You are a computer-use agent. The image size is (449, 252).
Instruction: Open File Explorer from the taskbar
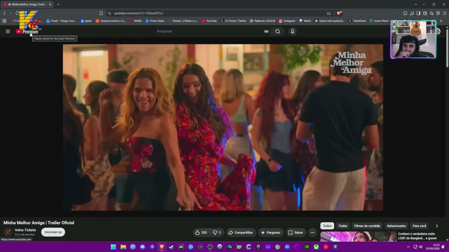(x=123, y=247)
